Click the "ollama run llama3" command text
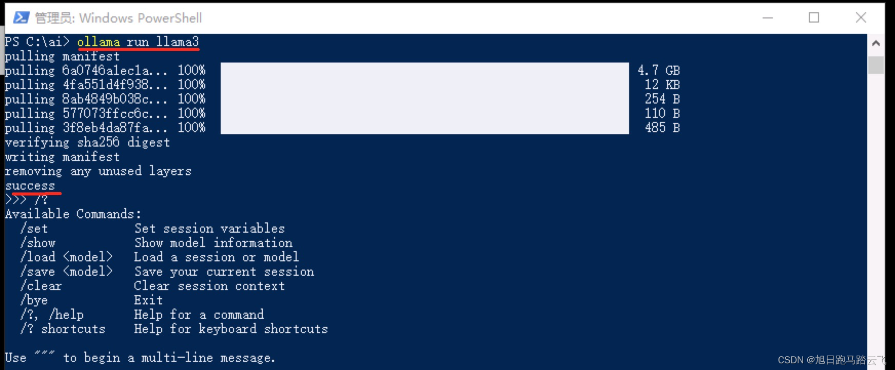 pos(138,42)
